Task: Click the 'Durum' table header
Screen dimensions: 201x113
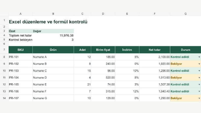Action: coord(186,50)
